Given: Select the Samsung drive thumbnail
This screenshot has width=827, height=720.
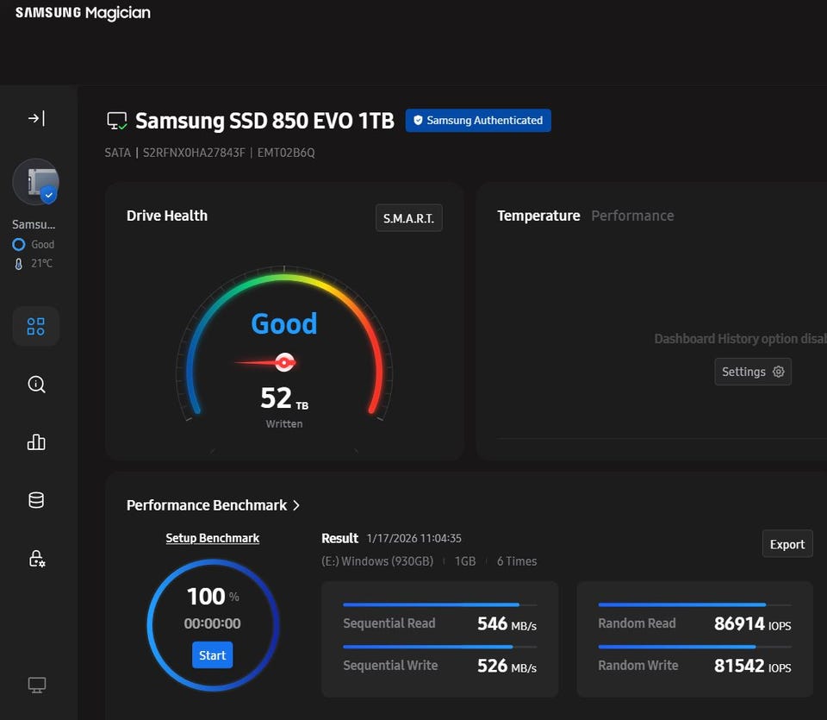Looking at the screenshot, I should (x=36, y=182).
